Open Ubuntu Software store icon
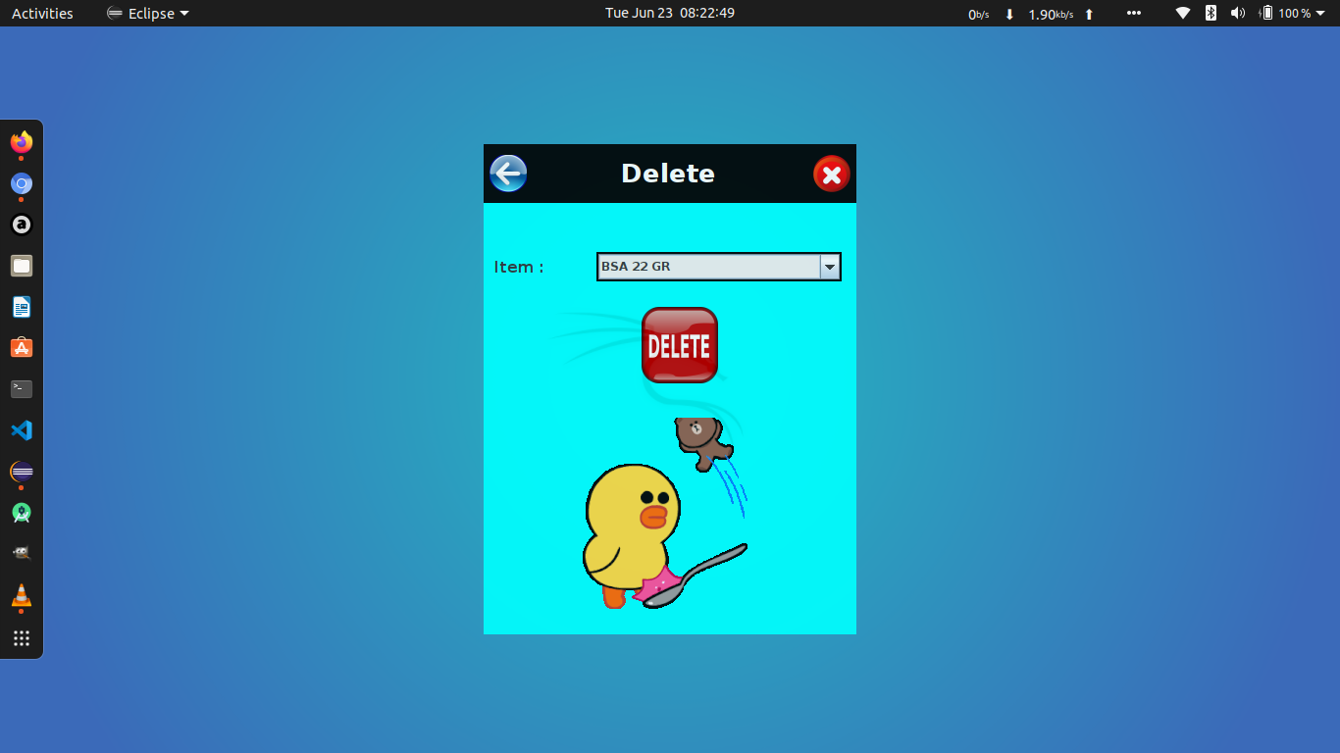This screenshot has width=1340, height=753. [x=22, y=348]
